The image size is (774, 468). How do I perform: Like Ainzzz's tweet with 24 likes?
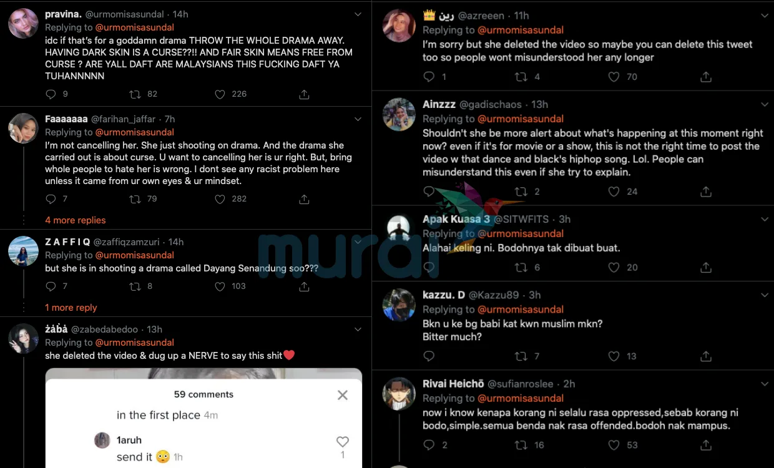pyautogui.click(x=614, y=192)
